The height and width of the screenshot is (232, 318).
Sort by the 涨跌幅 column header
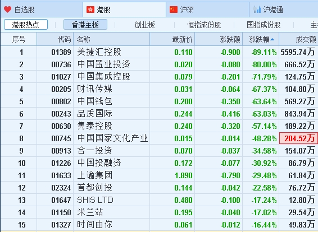tap(261, 39)
